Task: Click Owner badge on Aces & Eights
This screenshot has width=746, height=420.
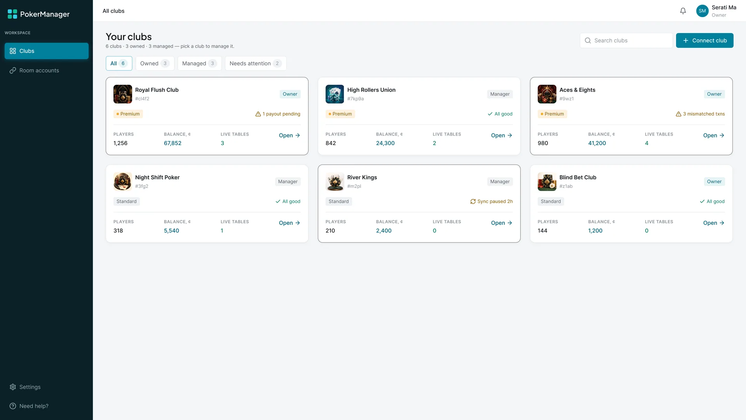Action: coord(714,94)
